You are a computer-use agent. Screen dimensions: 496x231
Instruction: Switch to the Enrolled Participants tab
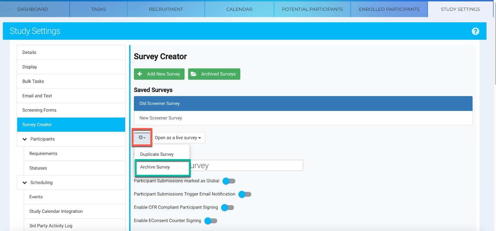click(x=389, y=9)
